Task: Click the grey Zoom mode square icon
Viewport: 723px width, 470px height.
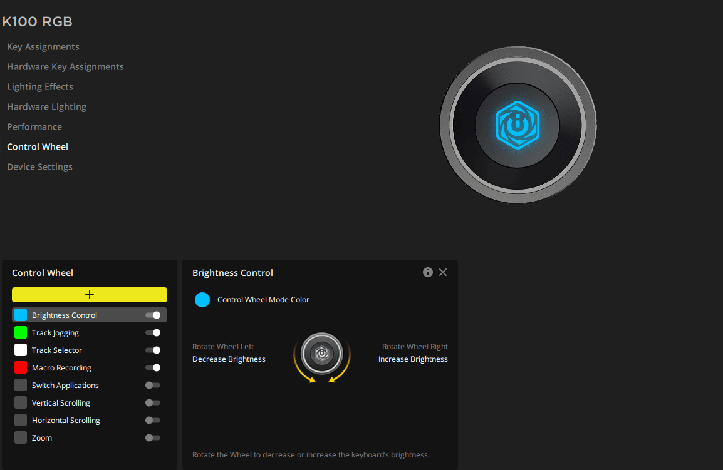Action: (x=21, y=438)
